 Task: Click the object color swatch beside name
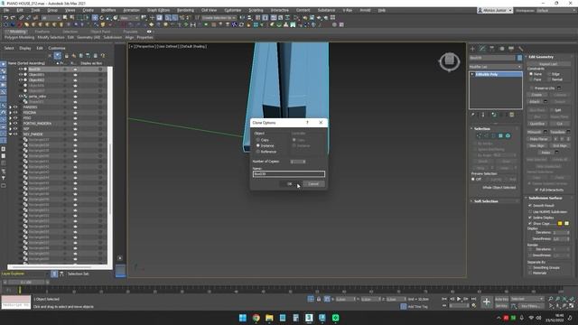(x=520, y=58)
